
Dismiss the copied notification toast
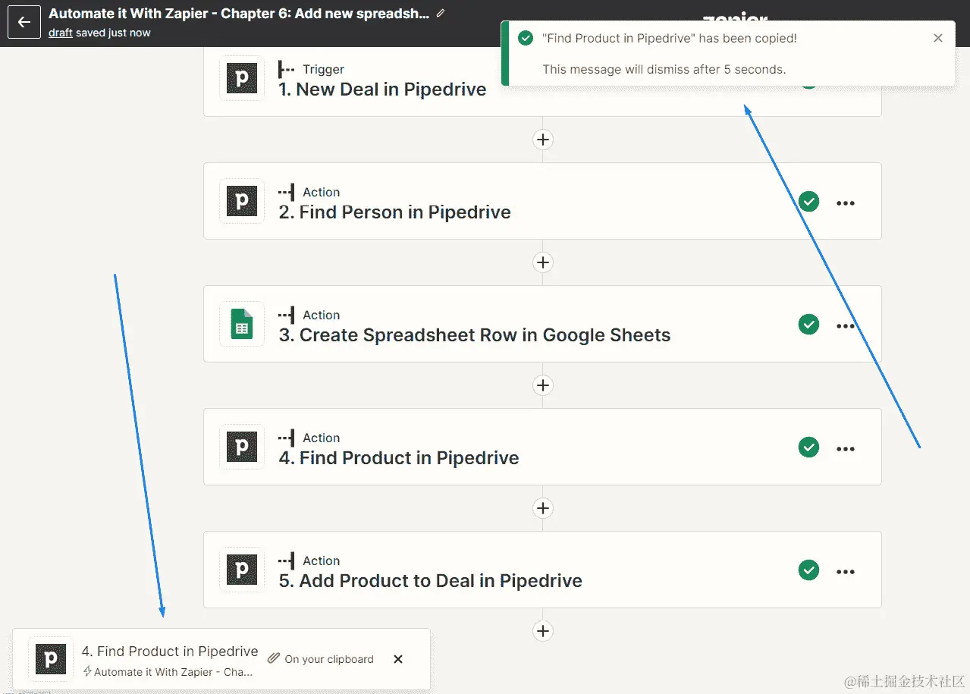point(938,38)
